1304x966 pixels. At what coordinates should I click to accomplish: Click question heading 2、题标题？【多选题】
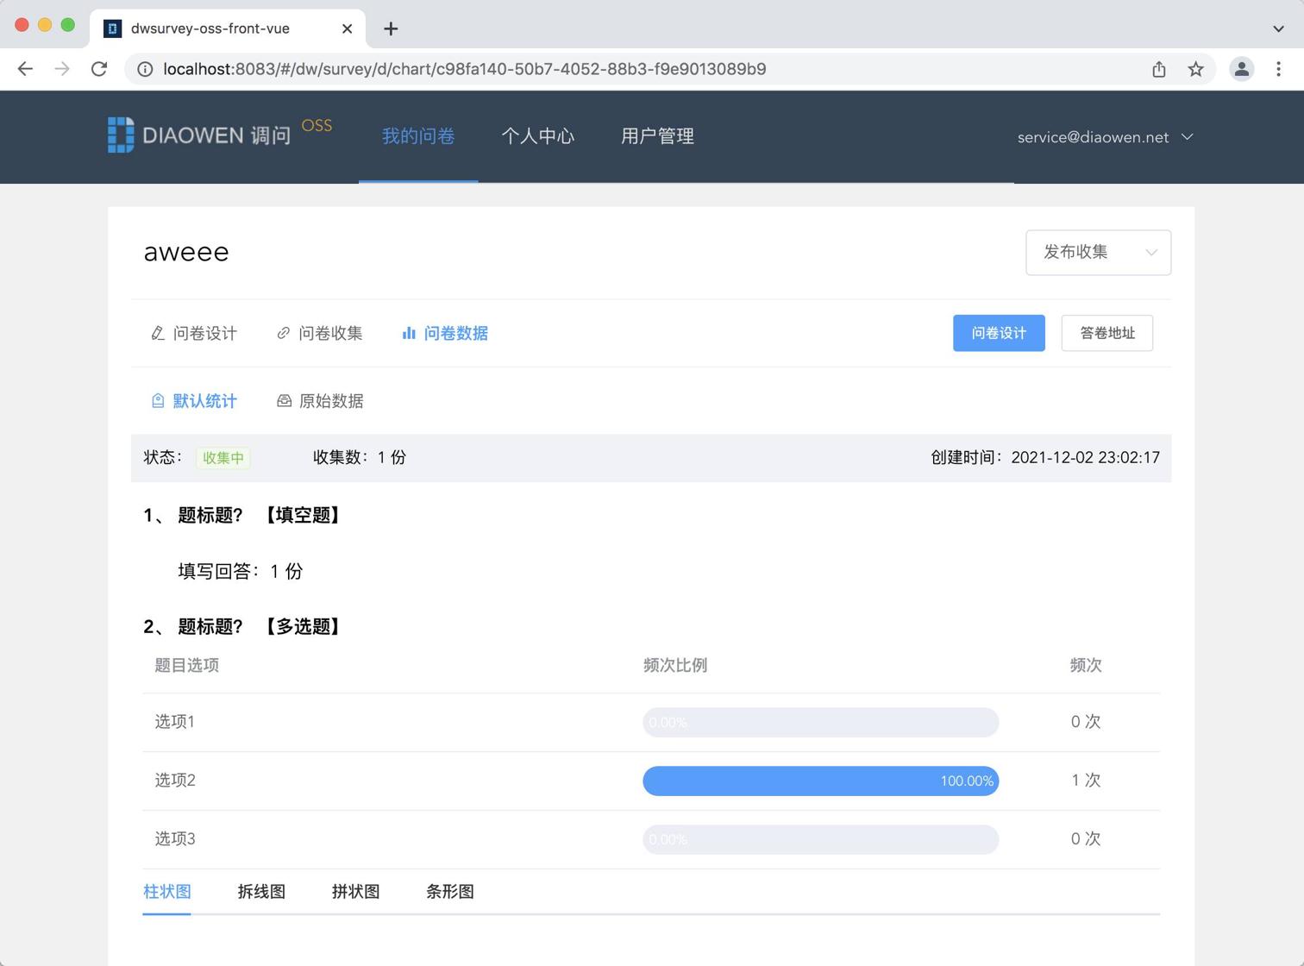click(x=245, y=627)
